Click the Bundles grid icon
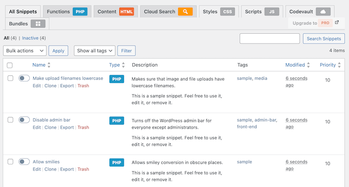Viewport: 349px width, 187px height. pyautogui.click(x=38, y=24)
